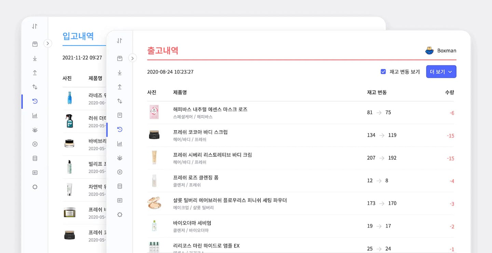Screen dimensions: 492x253
Task: Expand the left panel with the chevron arrow
Action: [x=48, y=43]
